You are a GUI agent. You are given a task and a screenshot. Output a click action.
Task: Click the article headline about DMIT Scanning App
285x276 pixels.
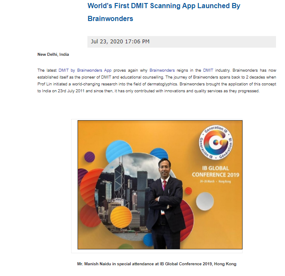164,12
